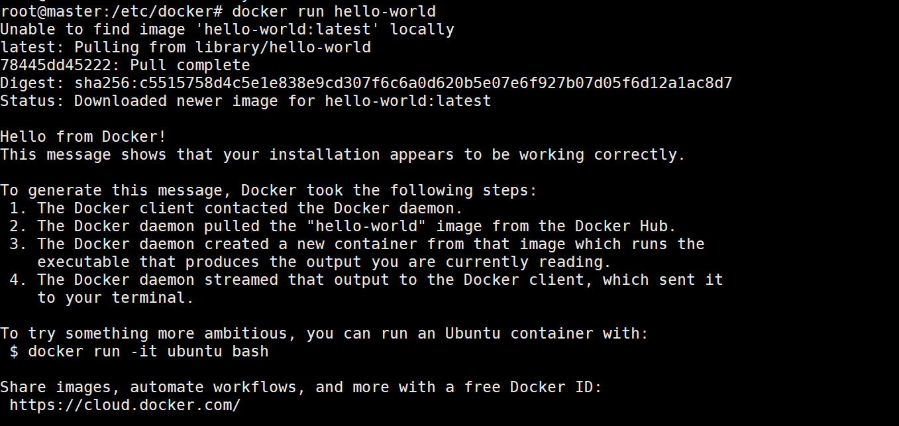Image resolution: width=899 pixels, height=426 pixels.
Task: Click 'latest: Pulling from library/hello-world' line
Action: (185, 47)
